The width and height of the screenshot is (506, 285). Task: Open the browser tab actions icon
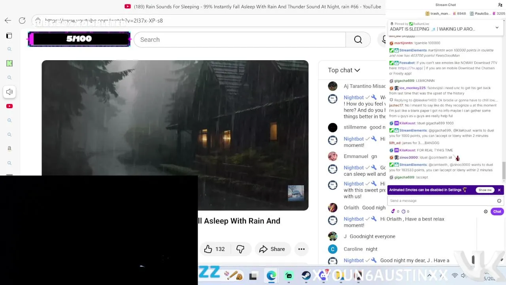pos(9,36)
